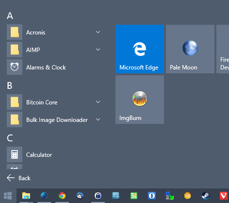Image resolution: width=229 pixels, height=203 pixels.
Task: Open the Alarms & Clock app
Action: [x=54, y=67]
